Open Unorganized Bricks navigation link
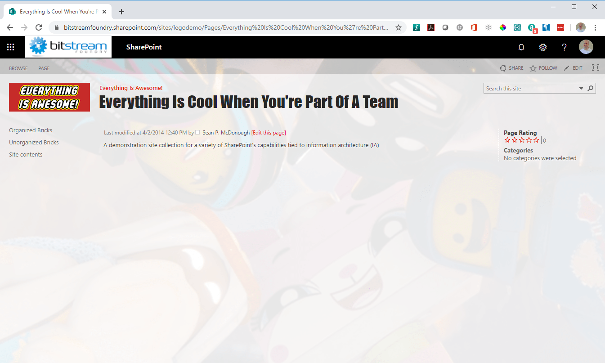605x363 pixels. coord(34,142)
